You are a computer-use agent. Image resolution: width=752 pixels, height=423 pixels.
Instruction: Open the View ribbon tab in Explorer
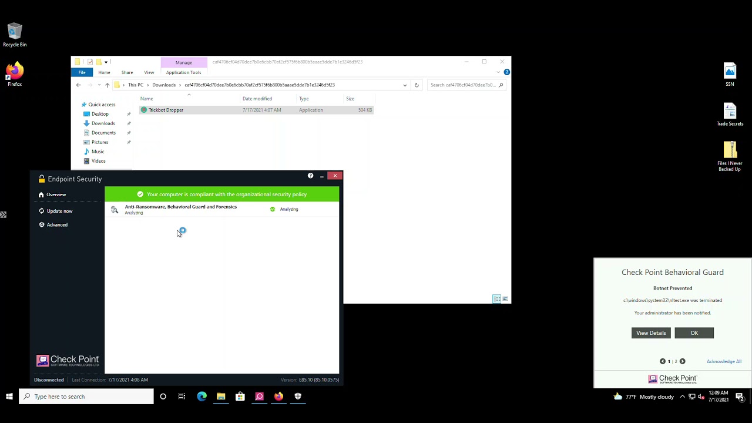149,72
